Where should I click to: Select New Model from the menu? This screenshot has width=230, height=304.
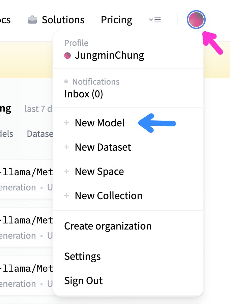click(100, 123)
